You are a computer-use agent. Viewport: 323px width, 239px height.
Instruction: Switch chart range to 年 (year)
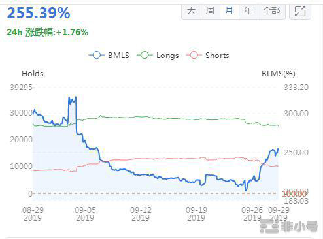[248, 10]
